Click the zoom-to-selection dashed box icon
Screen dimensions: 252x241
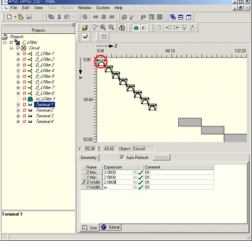(95, 28)
